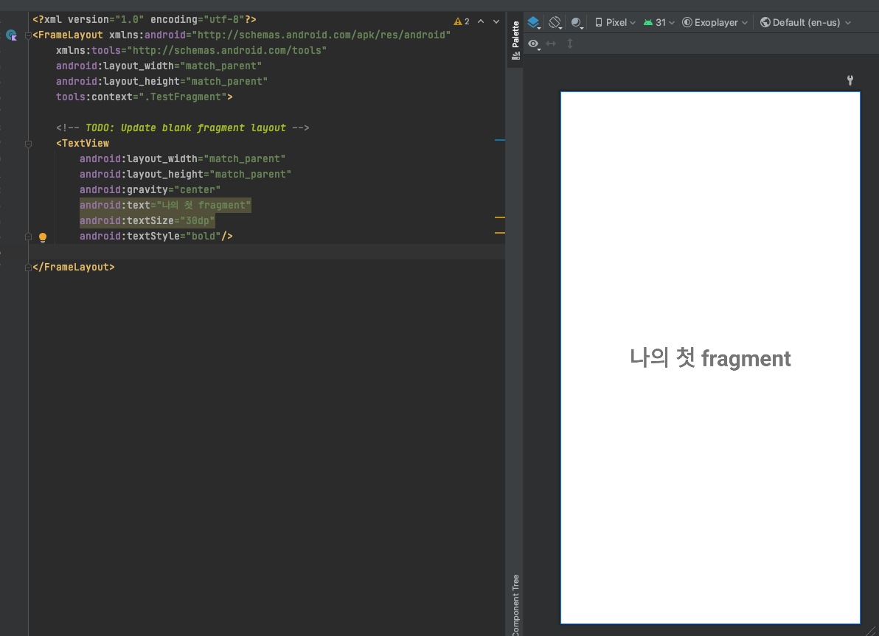Image resolution: width=879 pixels, height=636 pixels.
Task: Open the Exoplayer theme dropdown
Action: 715,22
